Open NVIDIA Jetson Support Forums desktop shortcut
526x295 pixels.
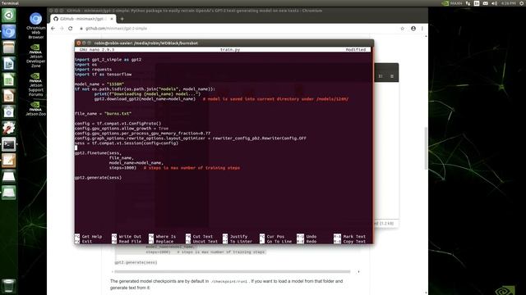(35, 84)
